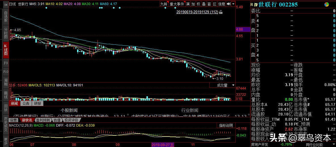This screenshot has width=336, height=147.
Task: Click the jump-to-end arrow icon
Action: 228,4
